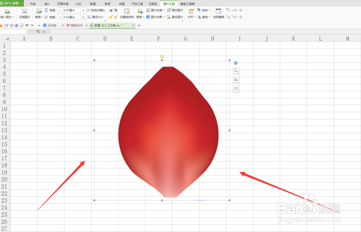361x232 pixels.
Task: Open the View (视图) ribbon tab
Action: click(122, 4)
